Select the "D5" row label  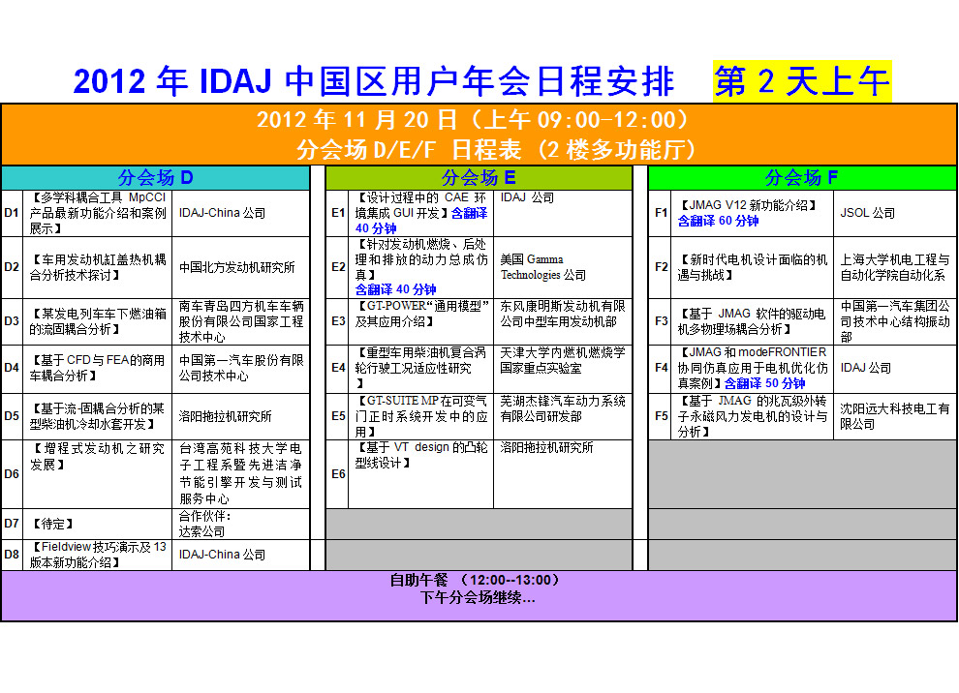pyautogui.click(x=12, y=416)
